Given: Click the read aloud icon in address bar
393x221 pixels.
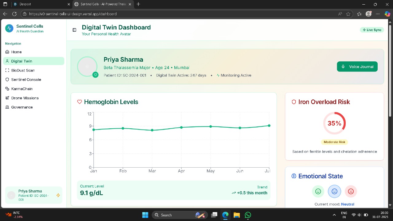Looking at the screenshot, I should point(340,14).
